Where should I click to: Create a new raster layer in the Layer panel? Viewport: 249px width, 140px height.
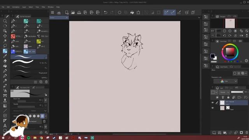coord(214,133)
